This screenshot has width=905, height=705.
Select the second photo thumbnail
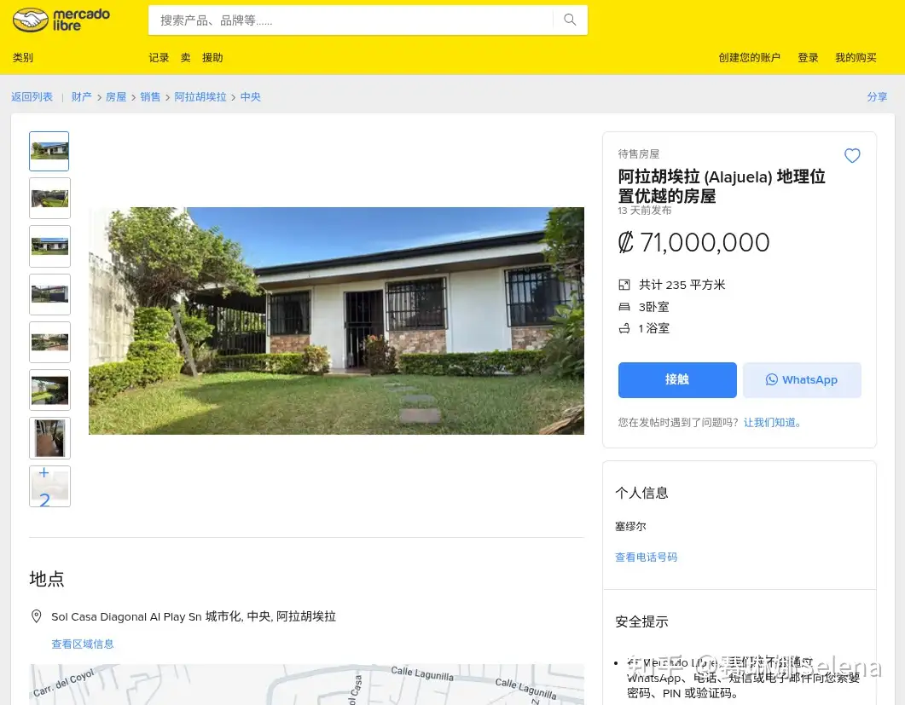point(49,198)
